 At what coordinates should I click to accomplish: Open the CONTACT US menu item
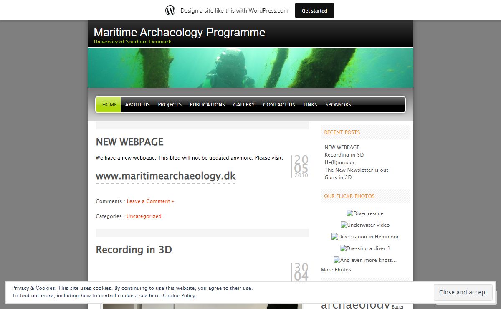(279, 104)
